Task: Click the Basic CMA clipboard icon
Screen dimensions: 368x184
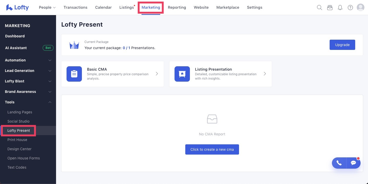Action: tap(74, 74)
